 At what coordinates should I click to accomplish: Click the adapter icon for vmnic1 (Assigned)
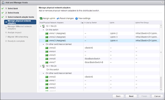47,33
